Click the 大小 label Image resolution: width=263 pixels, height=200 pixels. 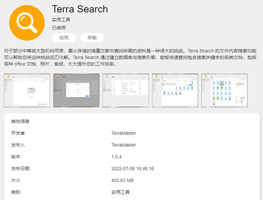16,180
